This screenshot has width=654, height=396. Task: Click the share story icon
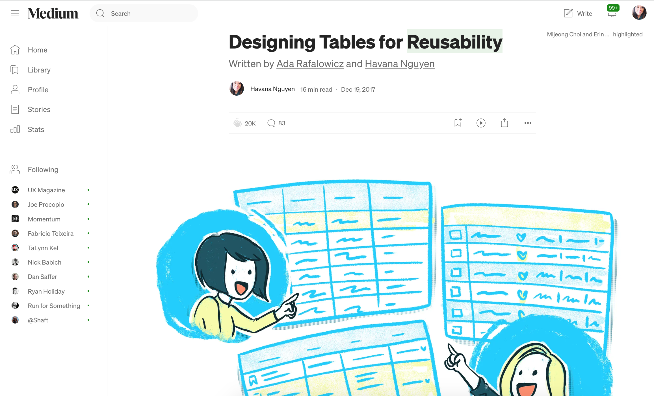(x=504, y=123)
